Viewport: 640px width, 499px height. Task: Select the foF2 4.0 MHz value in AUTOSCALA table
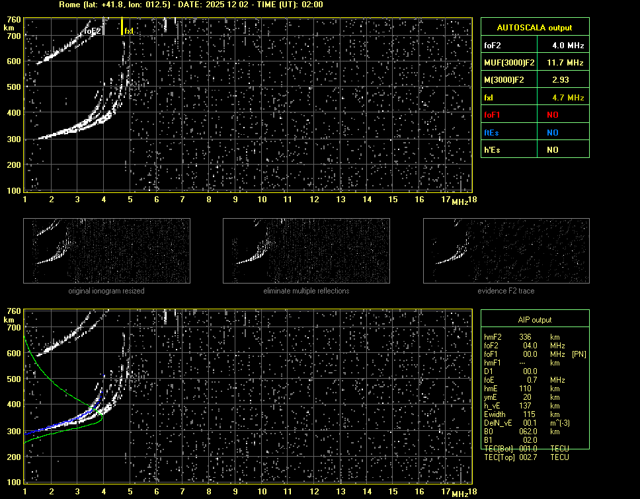pyautogui.click(x=568, y=46)
